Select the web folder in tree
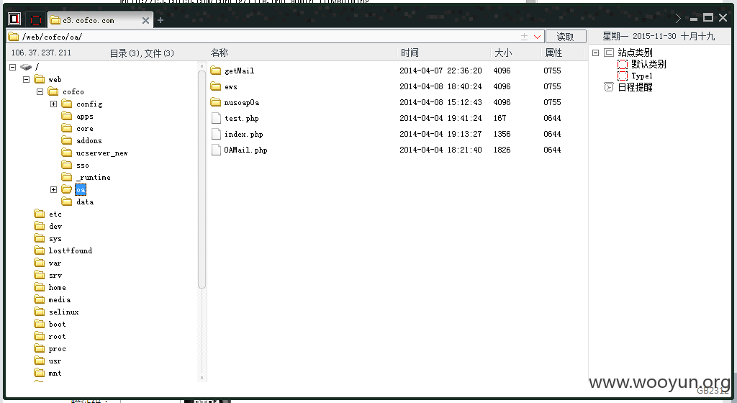Image resolution: width=737 pixels, height=403 pixels. coord(48,79)
